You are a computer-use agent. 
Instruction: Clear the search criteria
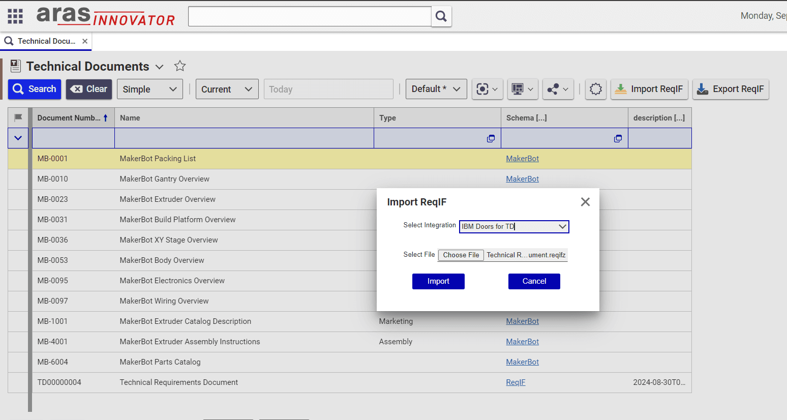[x=89, y=89]
